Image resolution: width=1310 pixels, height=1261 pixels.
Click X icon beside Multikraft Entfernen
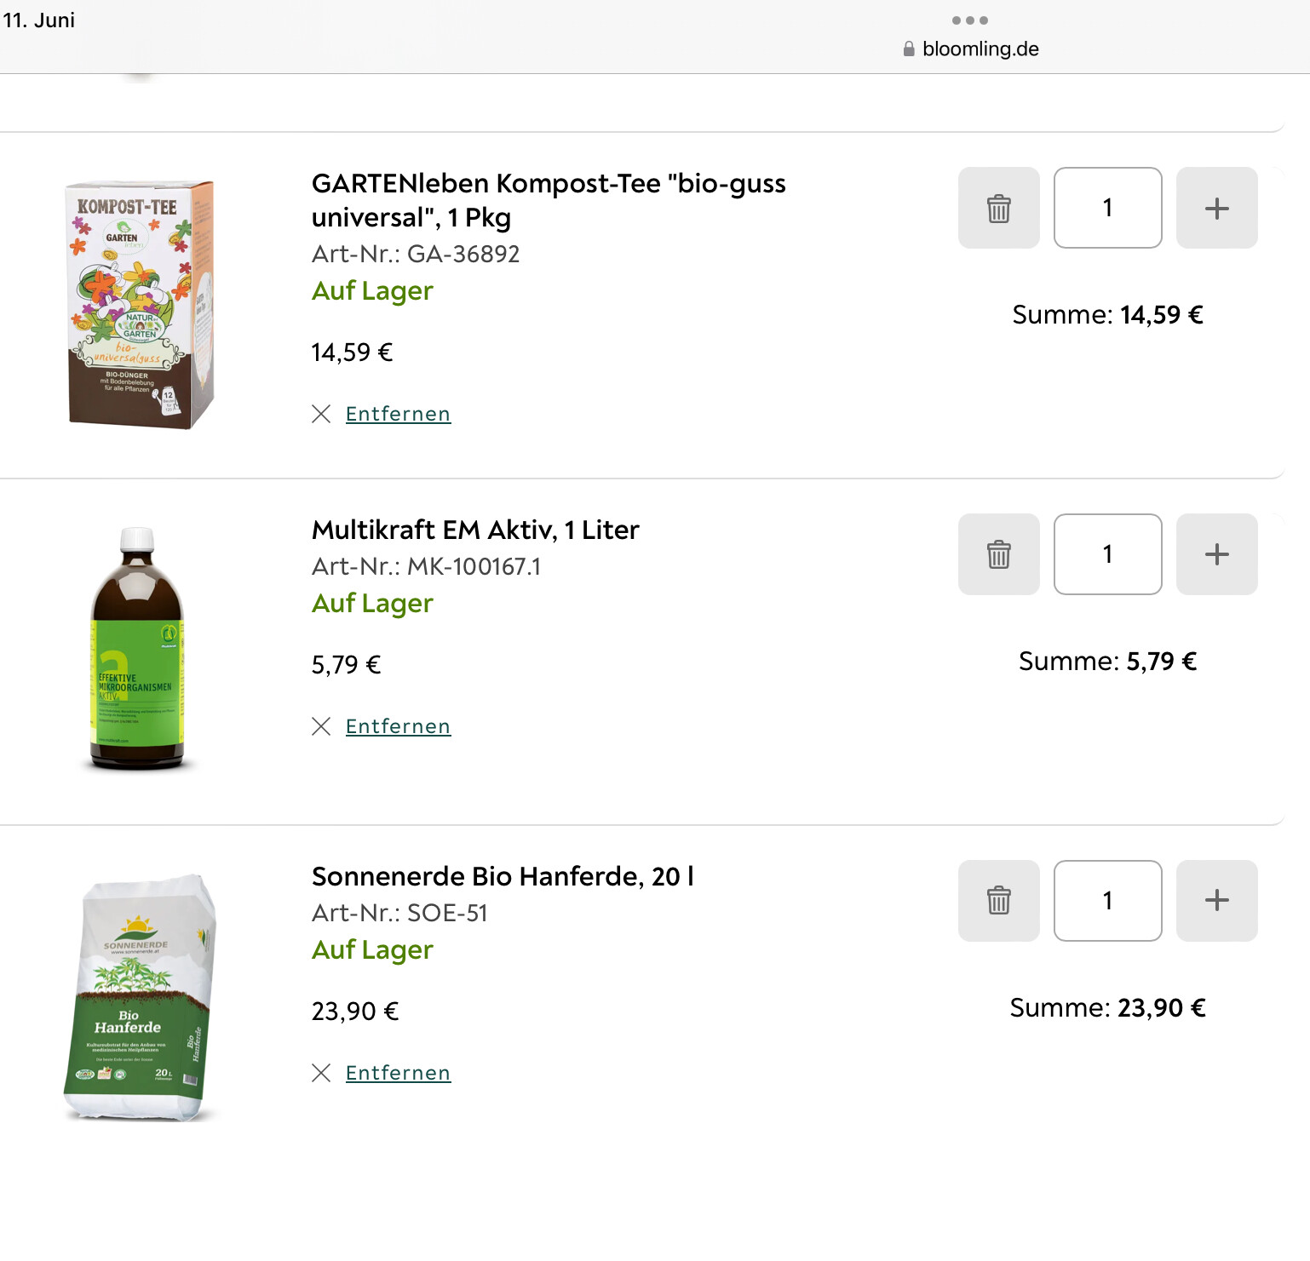(x=321, y=726)
